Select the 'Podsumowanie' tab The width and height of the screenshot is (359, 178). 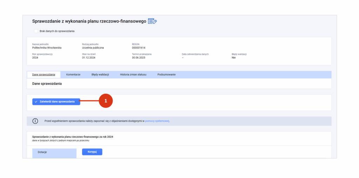click(167, 74)
